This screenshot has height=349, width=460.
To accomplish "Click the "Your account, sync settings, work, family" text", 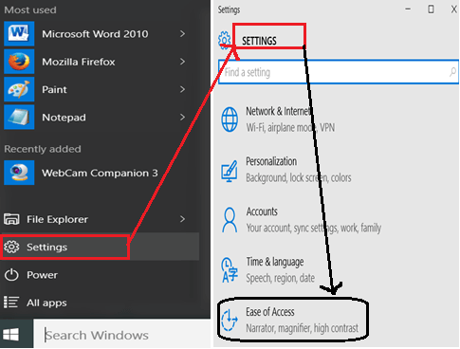I will [314, 228].
